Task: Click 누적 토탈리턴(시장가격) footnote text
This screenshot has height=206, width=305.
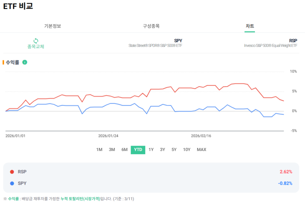Action: (80, 199)
